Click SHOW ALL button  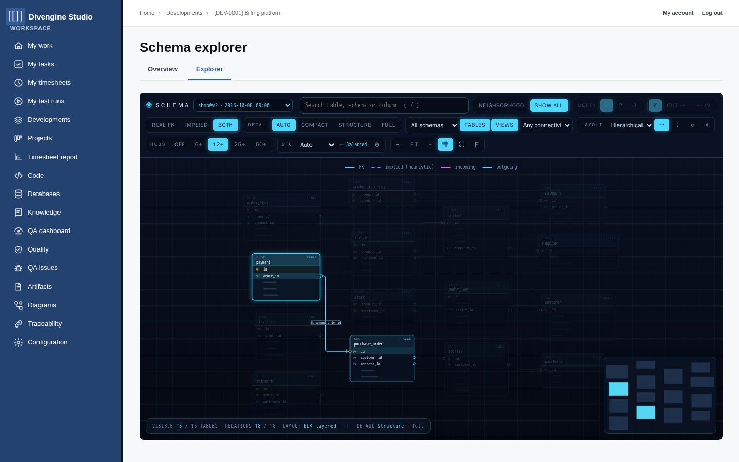tap(549, 105)
